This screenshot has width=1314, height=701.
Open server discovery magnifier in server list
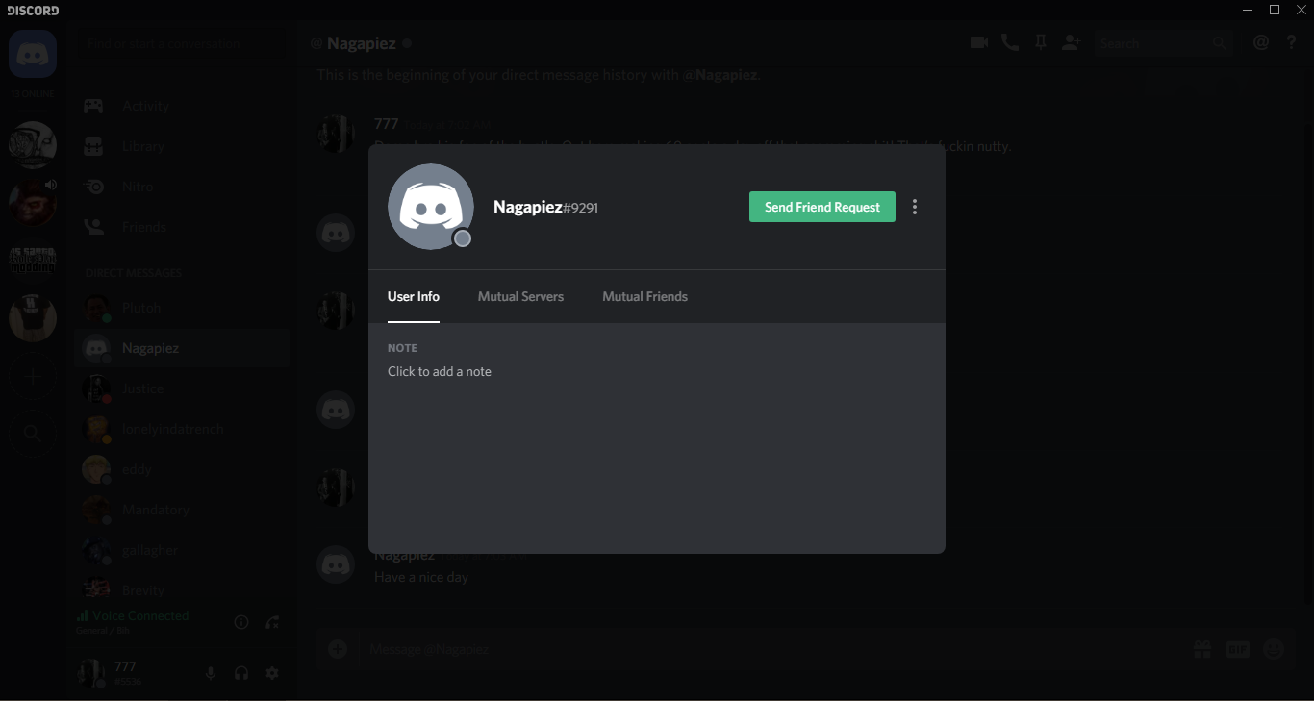tap(33, 434)
